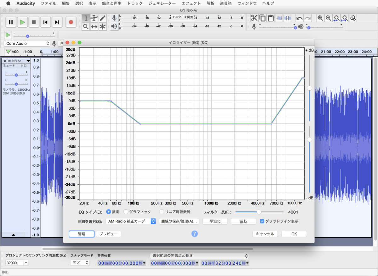
Task: Mute the 01 NR-Ar track with ミュート
Action: click(x=9, y=66)
